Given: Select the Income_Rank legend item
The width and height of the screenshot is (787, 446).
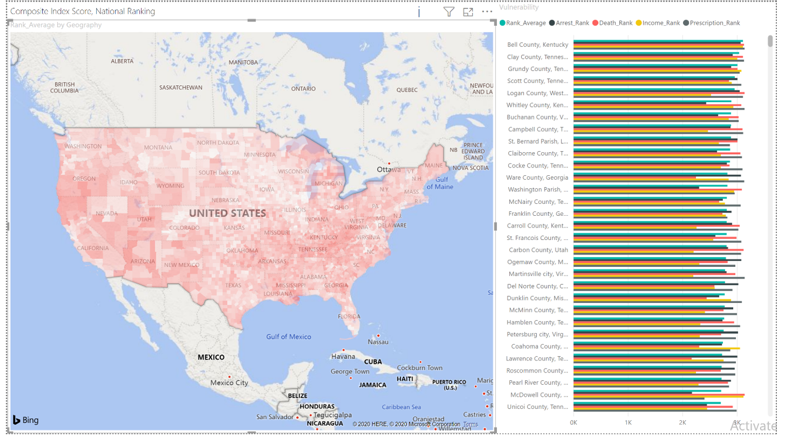Looking at the screenshot, I should pos(658,23).
